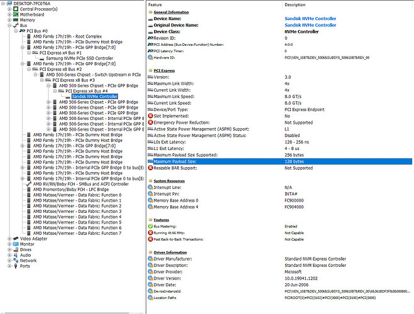Expand the Video Adapter node
The height and width of the screenshot is (314, 414).
pyautogui.click(x=9, y=239)
